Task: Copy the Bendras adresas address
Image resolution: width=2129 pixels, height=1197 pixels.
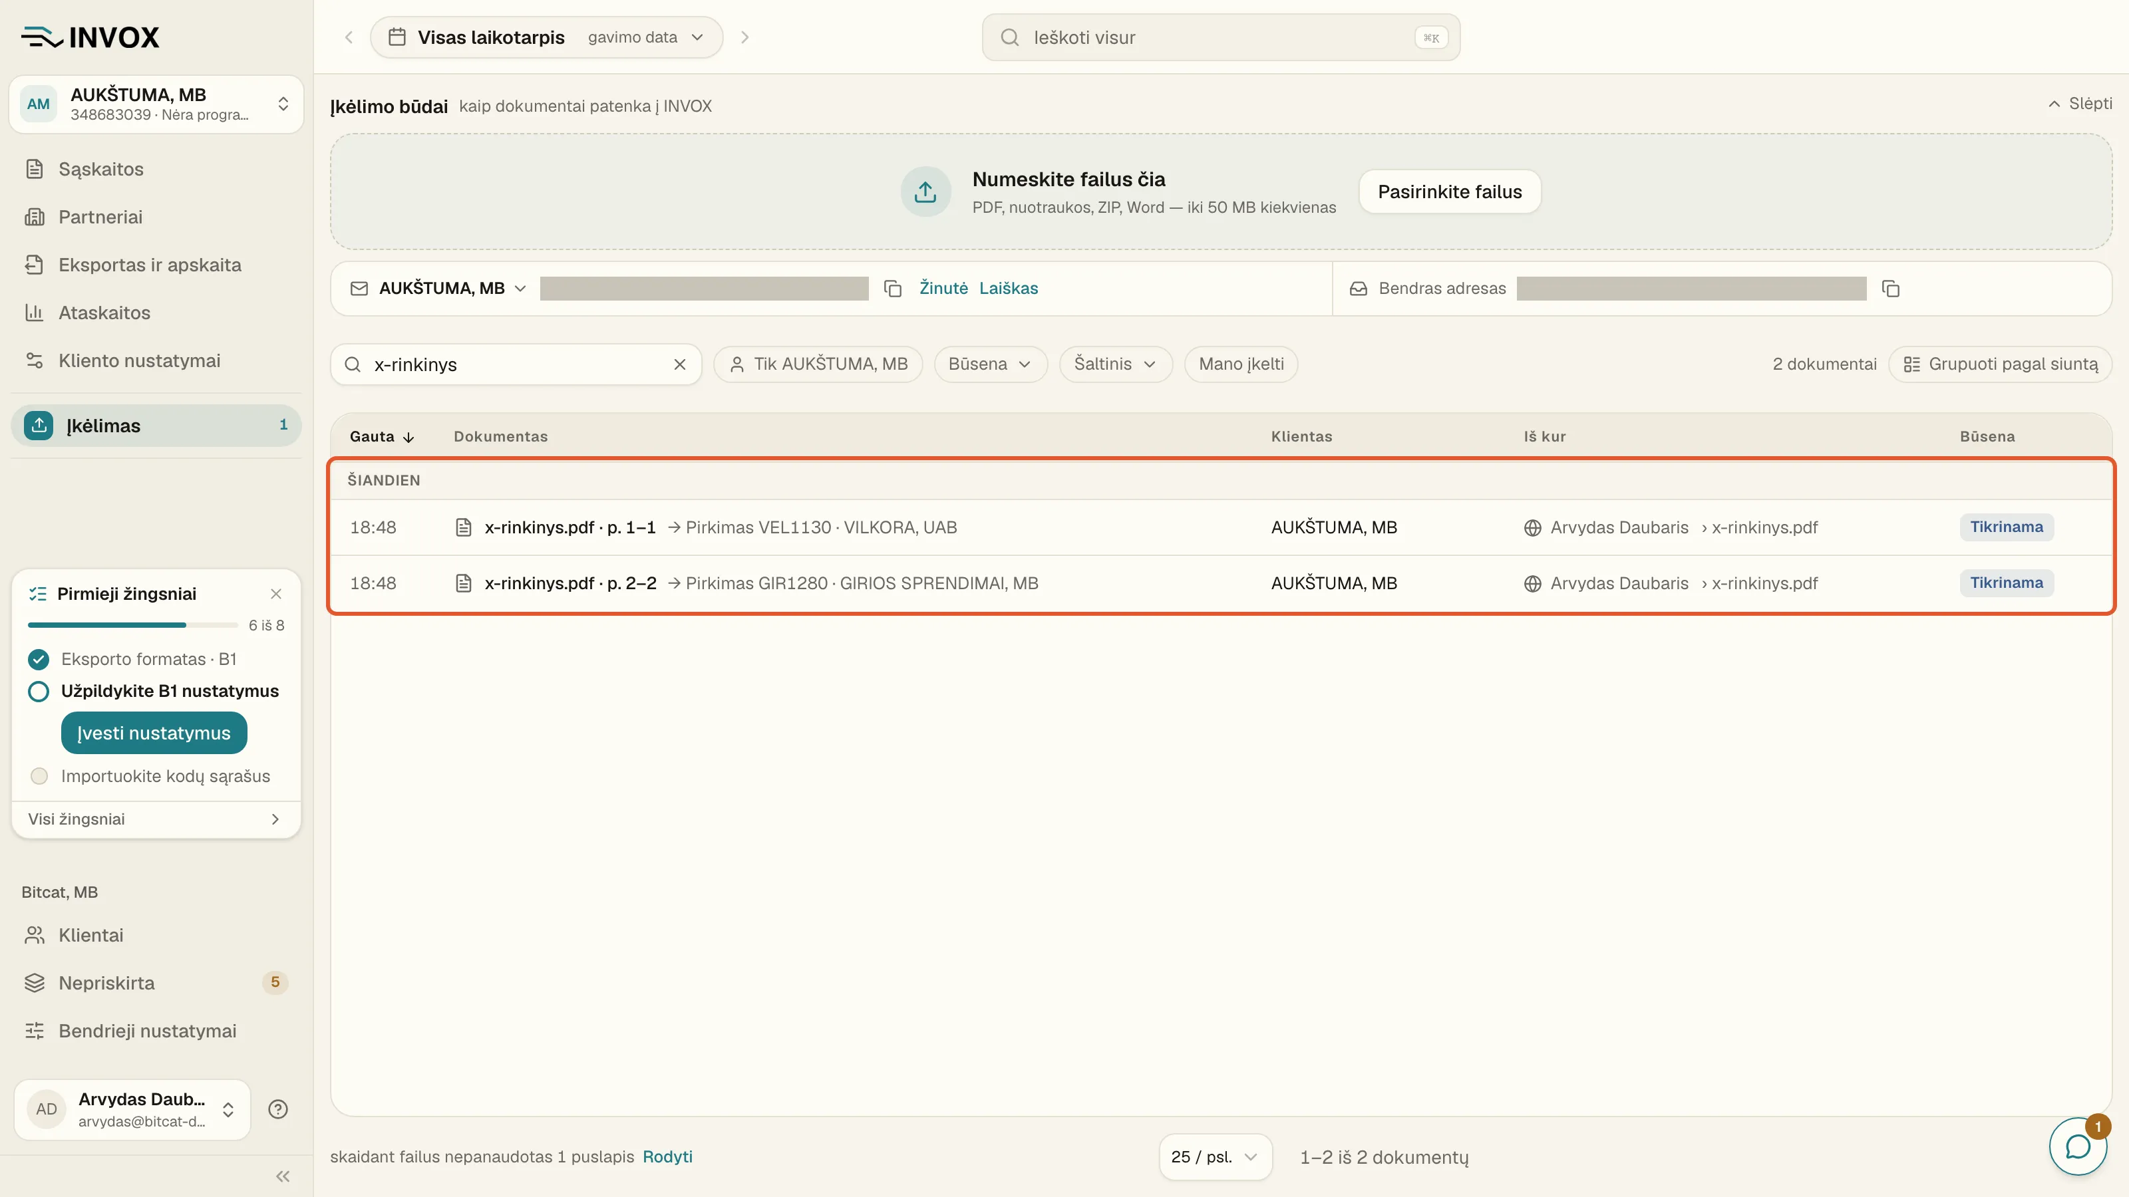Action: (1890, 289)
